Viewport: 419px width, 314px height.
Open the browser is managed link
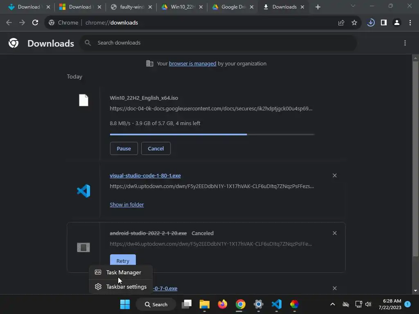(192, 63)
